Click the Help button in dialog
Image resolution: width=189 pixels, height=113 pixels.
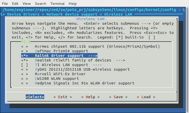[91, 97]
